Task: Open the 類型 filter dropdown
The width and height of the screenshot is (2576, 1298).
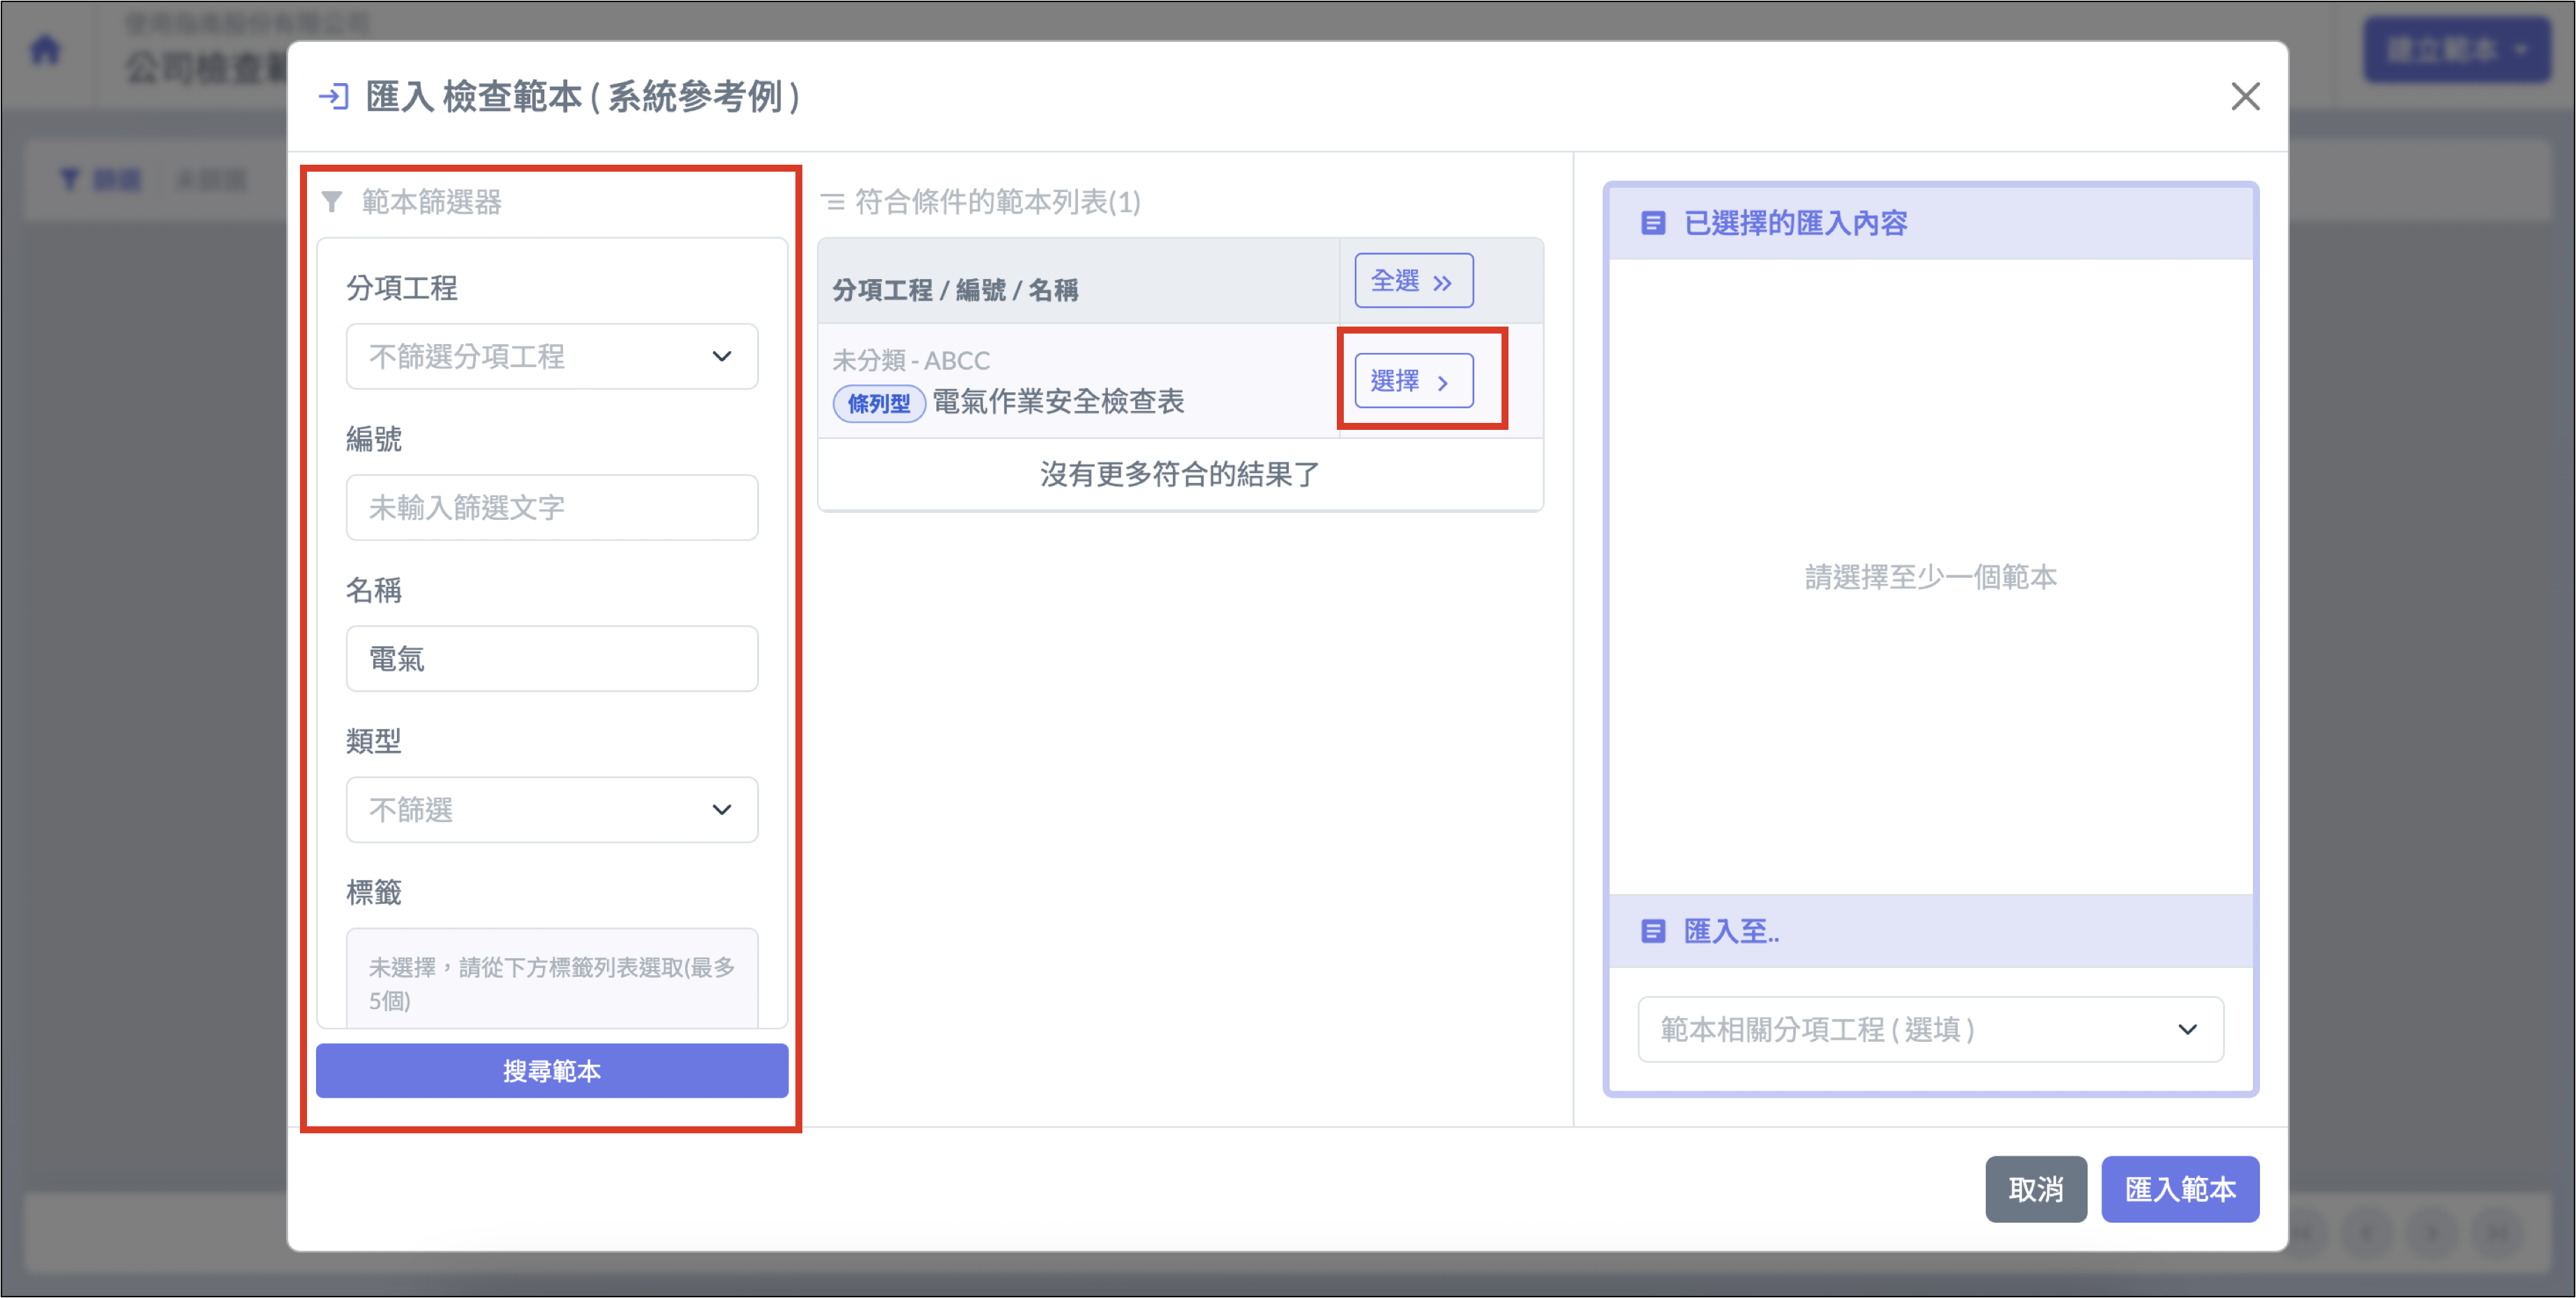Action: coord(552,809)
